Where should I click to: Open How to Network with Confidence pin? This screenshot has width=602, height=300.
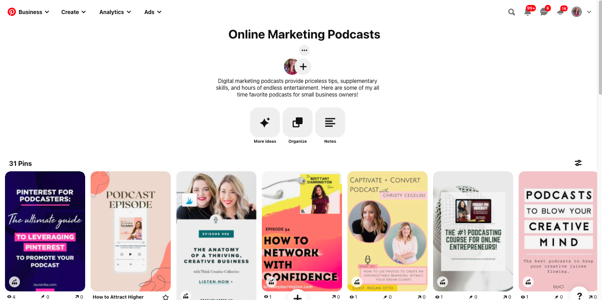pyautogui.click(x=302, y=231)
